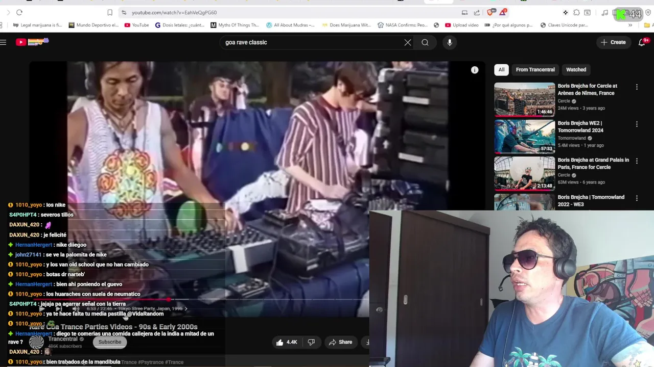The image size is (654, 367).
Task: Subscribe to the Trancentral channel
Action: click(110, 342)
